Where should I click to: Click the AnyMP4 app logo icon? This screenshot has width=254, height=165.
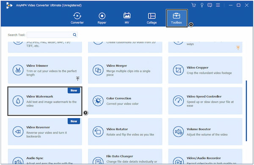(9, 5)
